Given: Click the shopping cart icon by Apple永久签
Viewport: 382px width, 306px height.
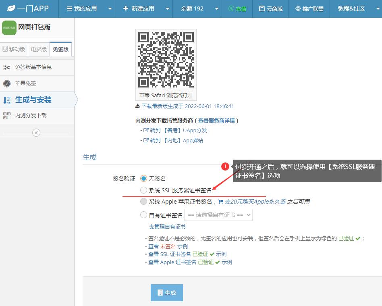Looking at the screenshot, I should [220, 202].
